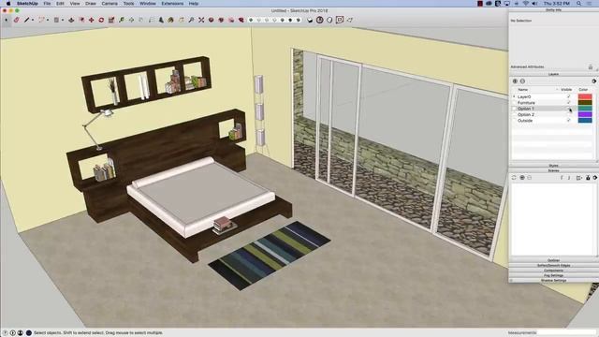Pick the Offset tool
This screenshot has width=599, height=337.
81,20
